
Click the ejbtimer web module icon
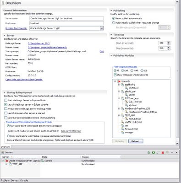coord(126,105)
